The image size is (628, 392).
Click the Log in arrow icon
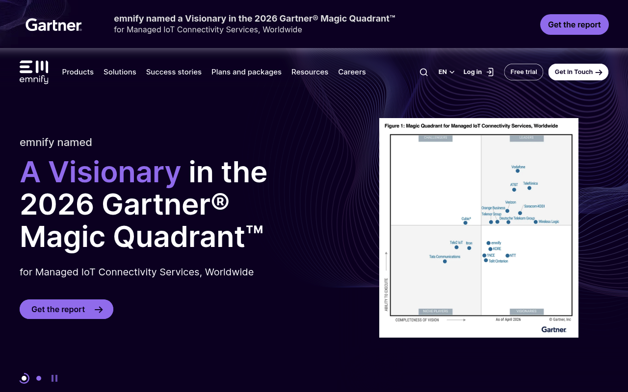pyautogui.click(x=490, y=72)
